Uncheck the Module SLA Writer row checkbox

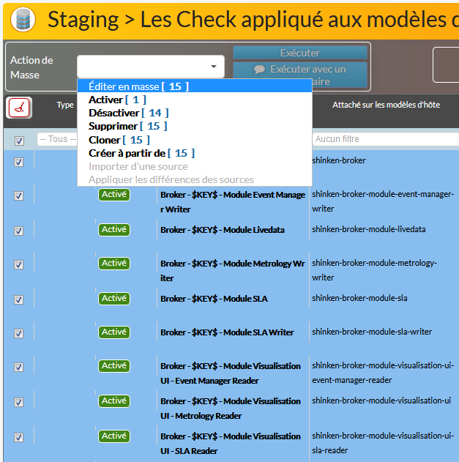18,333
